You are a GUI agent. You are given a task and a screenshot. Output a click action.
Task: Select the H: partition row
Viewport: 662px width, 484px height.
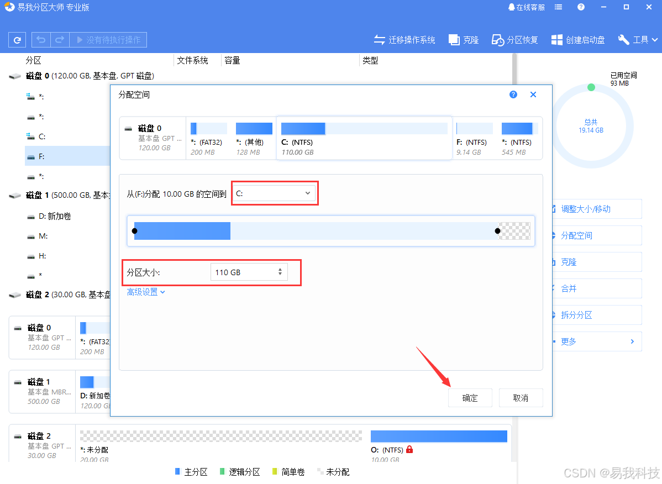pos(67,256)
